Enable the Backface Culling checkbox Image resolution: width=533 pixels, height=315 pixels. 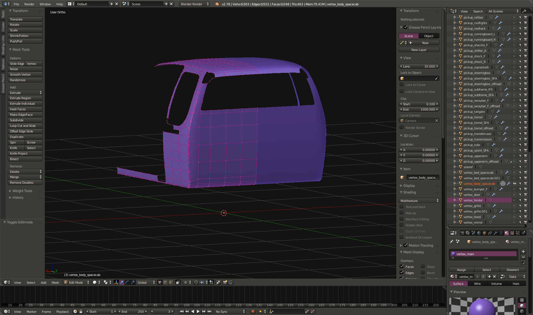(x=401, y=219)
